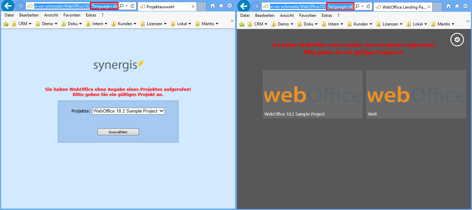The width and height of the screenshot is (472, 210).
Task: Open the Intern favorites folder in the left window
Action: pyautogui.click(x=97, y=24)
